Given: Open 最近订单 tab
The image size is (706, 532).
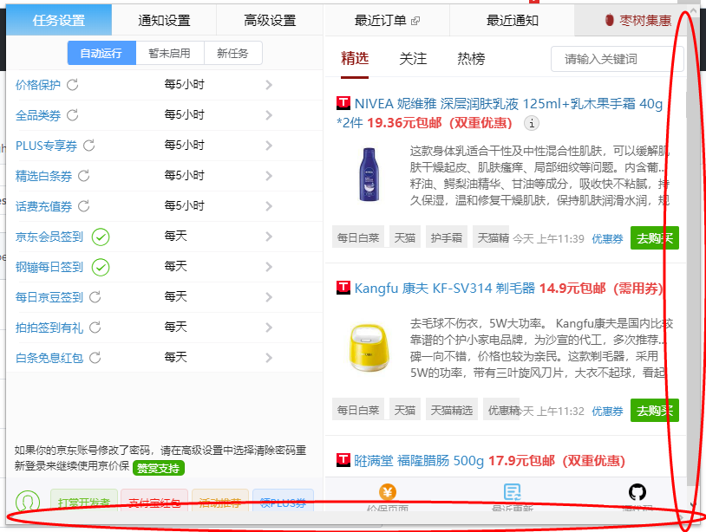Looking at the screenshot, I should point(387,20).
